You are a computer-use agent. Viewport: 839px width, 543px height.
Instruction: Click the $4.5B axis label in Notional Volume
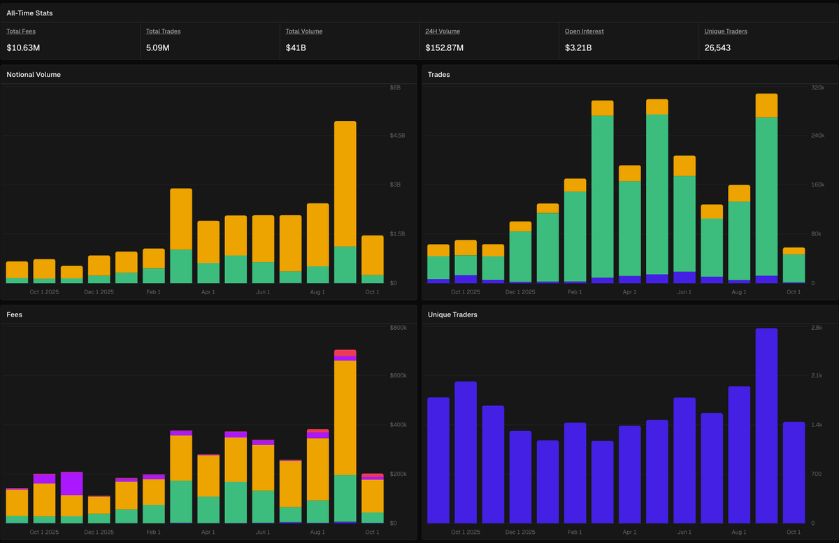(397, 136)
